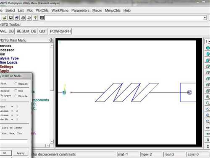Choose the Min, Max, Inc option
This screenshot has width=210, height=158.
click(x=11, y=133)
